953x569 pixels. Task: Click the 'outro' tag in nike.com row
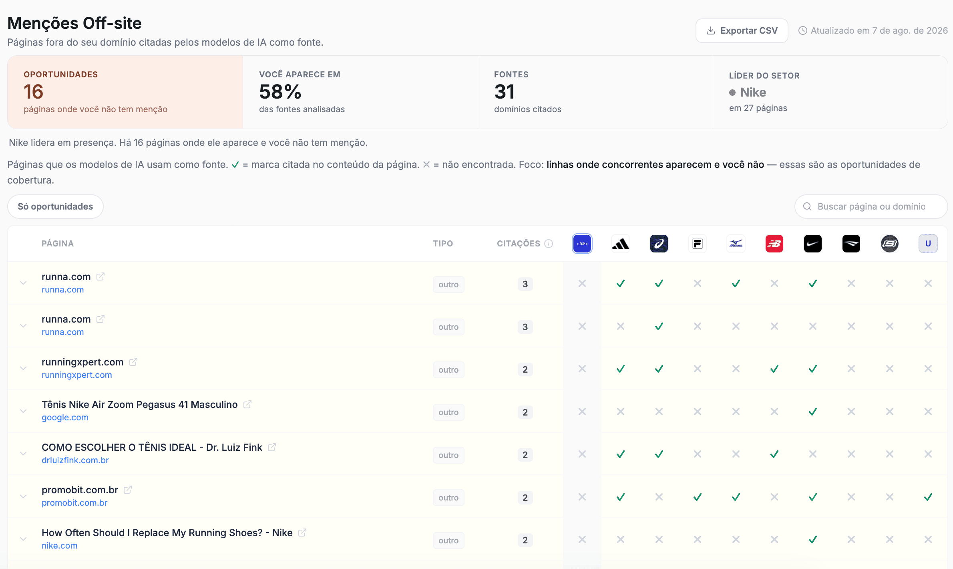point(448,541)
